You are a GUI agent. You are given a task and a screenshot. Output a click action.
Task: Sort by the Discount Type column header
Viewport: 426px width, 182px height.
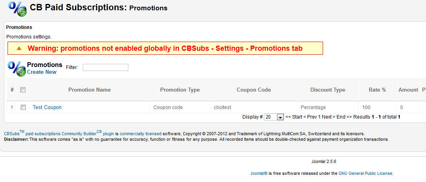pyautogui.click(x=328, y=90)
